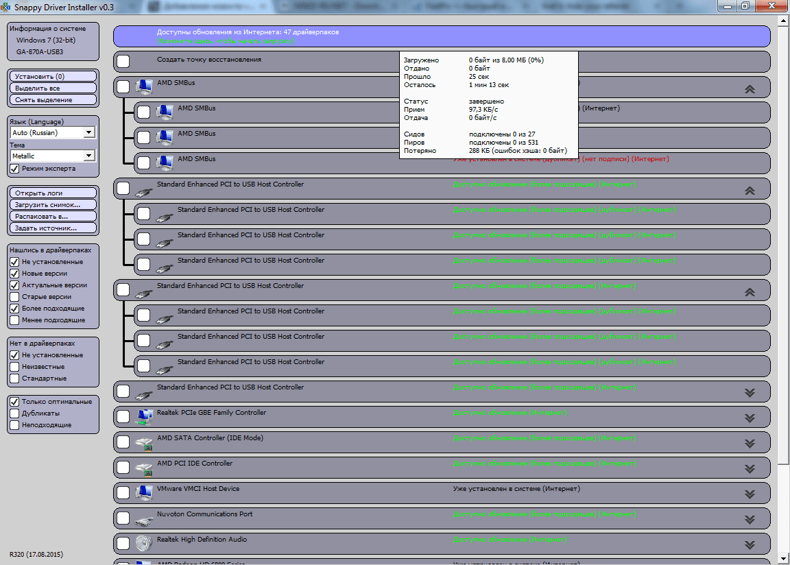Tick the checkbox for Realtek PCIe GBE Family Controller
This screenshot has height=565, width=790.
pos(123,416)
